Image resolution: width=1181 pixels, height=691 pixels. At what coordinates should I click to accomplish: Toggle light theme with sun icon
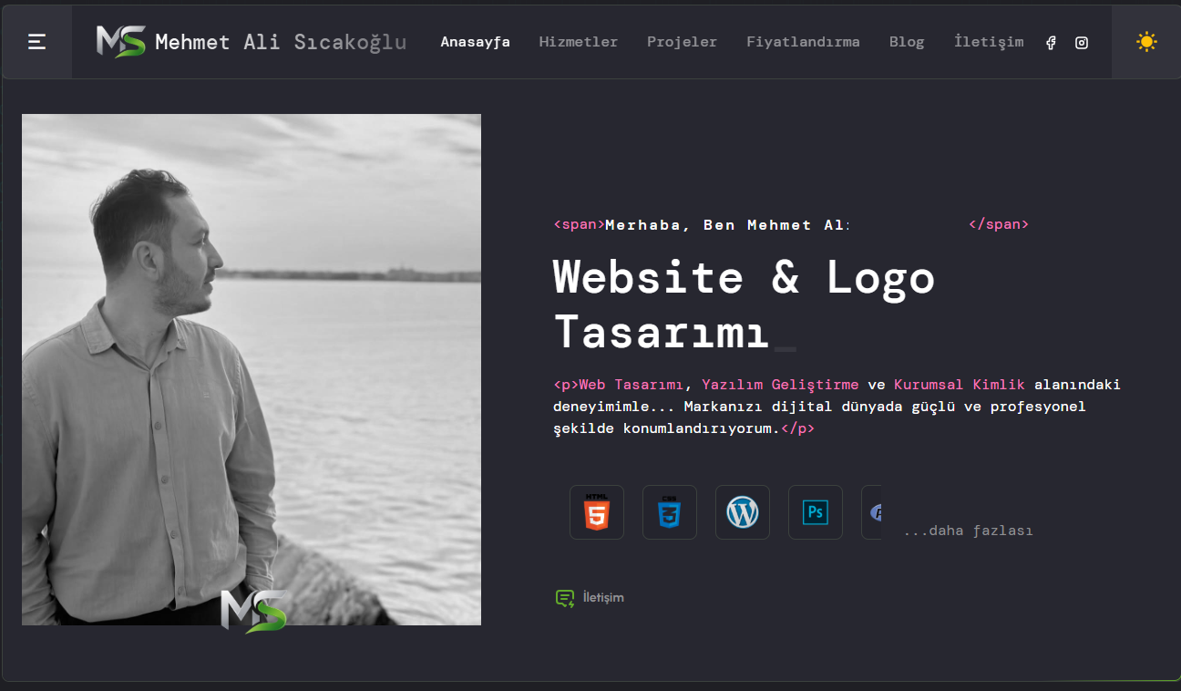[1146, 42]
